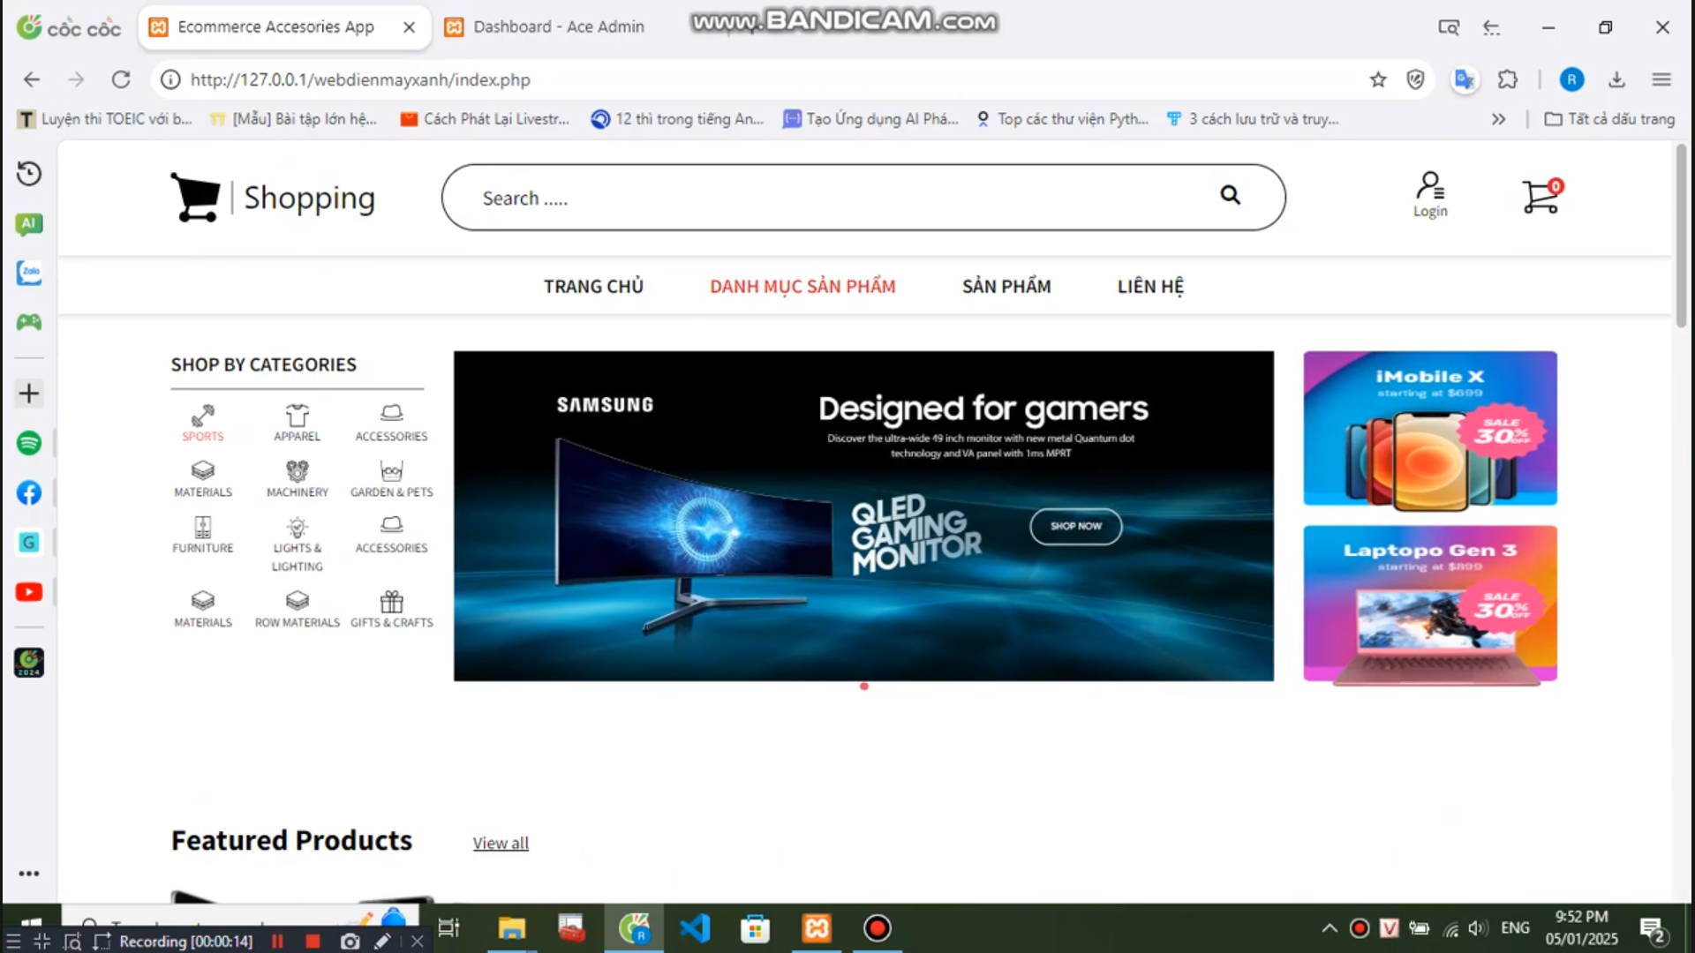Open XAMPP from the taskbar
Image resolution: width=1695 pixels, height=953 pixels.
[817, 928]
